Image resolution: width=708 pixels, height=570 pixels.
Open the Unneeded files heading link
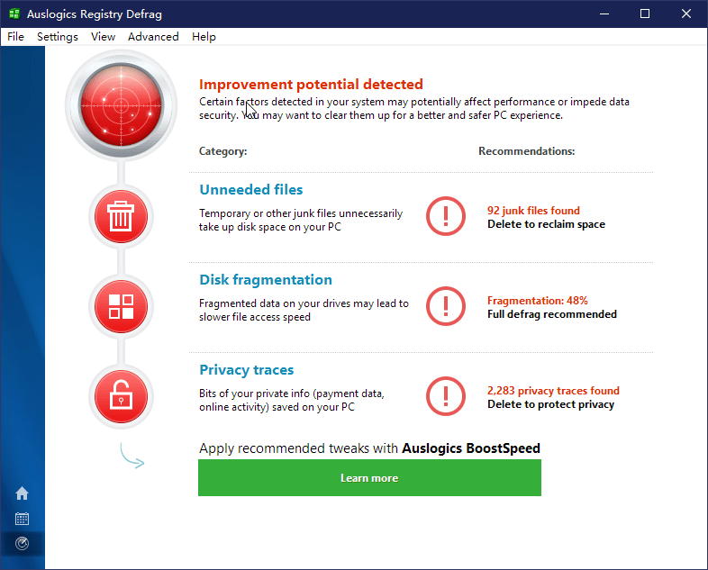pyautogui.click(x=251, y=189)
